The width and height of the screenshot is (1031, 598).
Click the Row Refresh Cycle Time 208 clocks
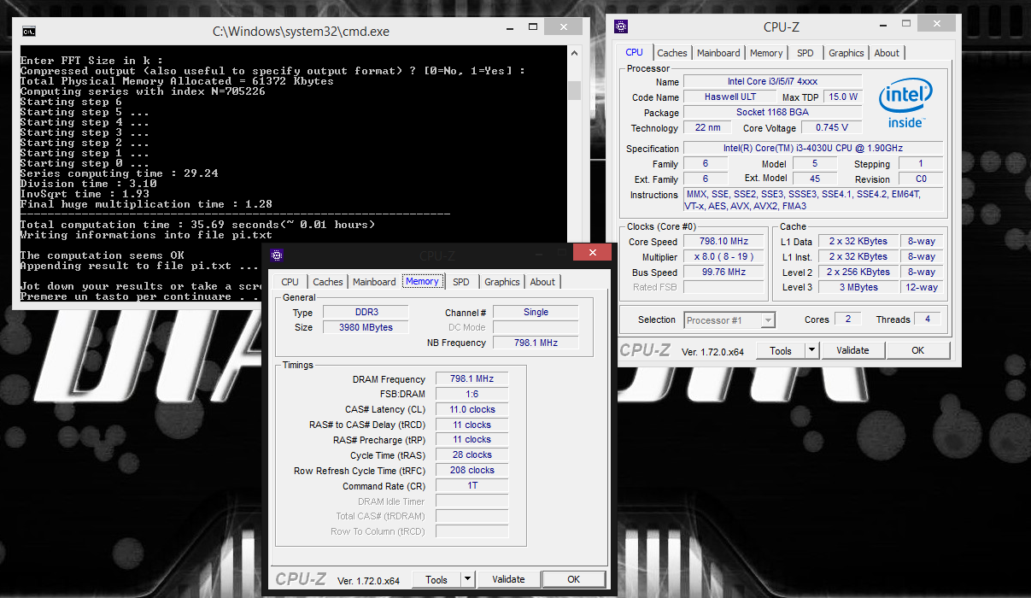coord(472,471)
